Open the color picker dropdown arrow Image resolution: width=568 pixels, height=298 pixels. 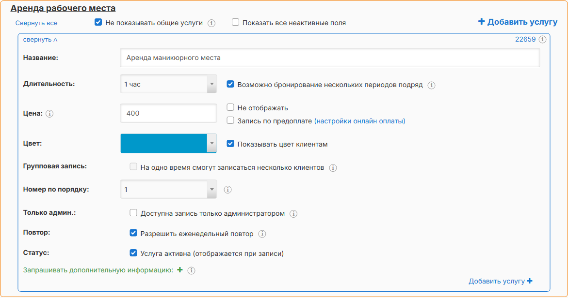tap(212, 143)
